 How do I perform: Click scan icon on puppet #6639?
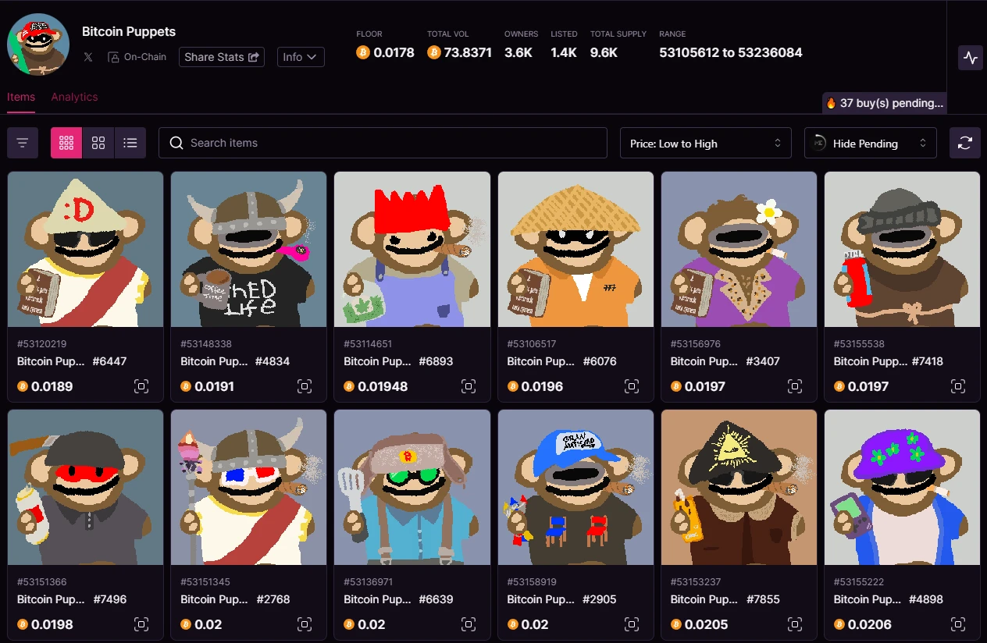point(469,624)
